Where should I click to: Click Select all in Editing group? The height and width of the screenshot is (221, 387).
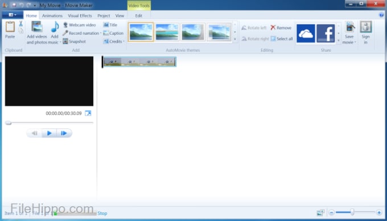pyautogui.click(x=282, y=39)
